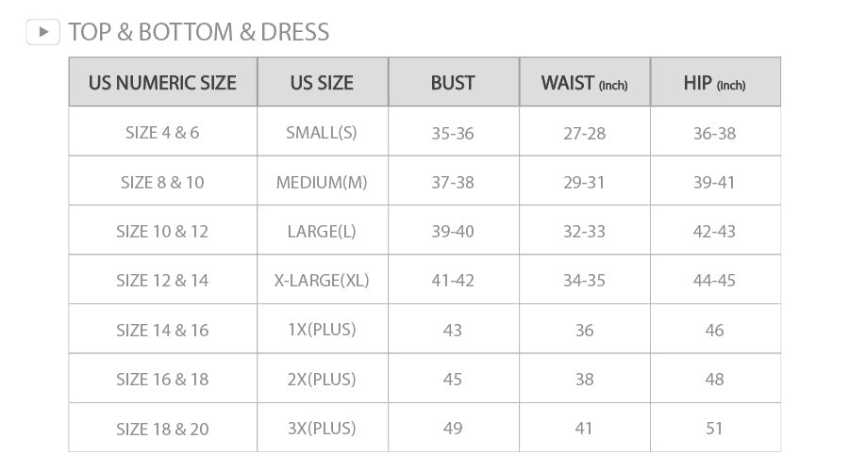This screenshot has width=849, height=471.
Task: Select the SIZE 4 & 6 cell
Action: 162,133
